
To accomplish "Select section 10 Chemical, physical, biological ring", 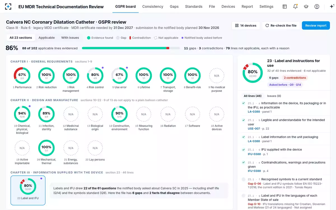I will (x=22, y=114).
